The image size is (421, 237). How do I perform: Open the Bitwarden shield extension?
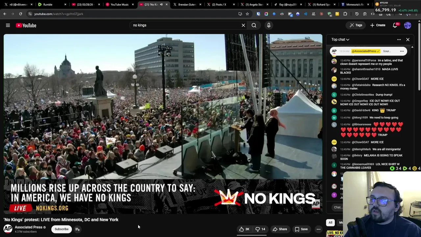pos(258,14)
